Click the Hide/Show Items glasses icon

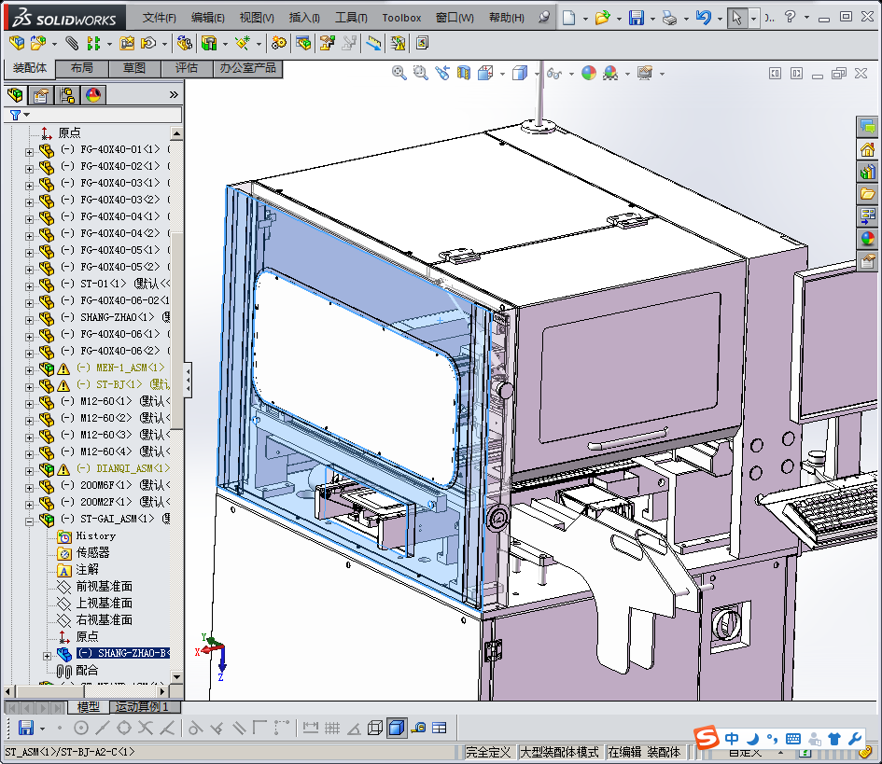554,73
